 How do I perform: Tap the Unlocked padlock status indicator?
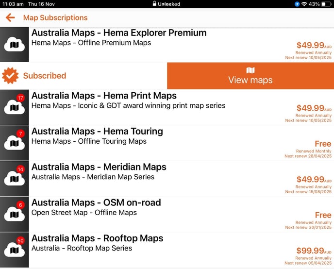pos(167,4)
